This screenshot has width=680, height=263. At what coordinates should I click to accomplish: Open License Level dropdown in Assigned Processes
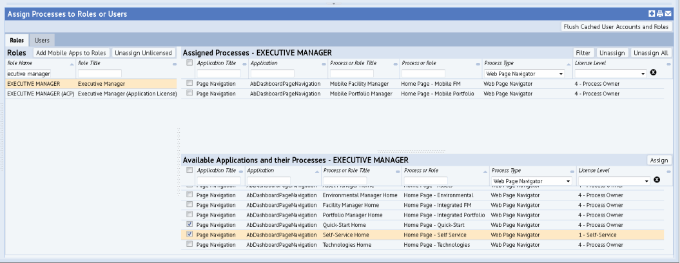click(x=611, y=73)
